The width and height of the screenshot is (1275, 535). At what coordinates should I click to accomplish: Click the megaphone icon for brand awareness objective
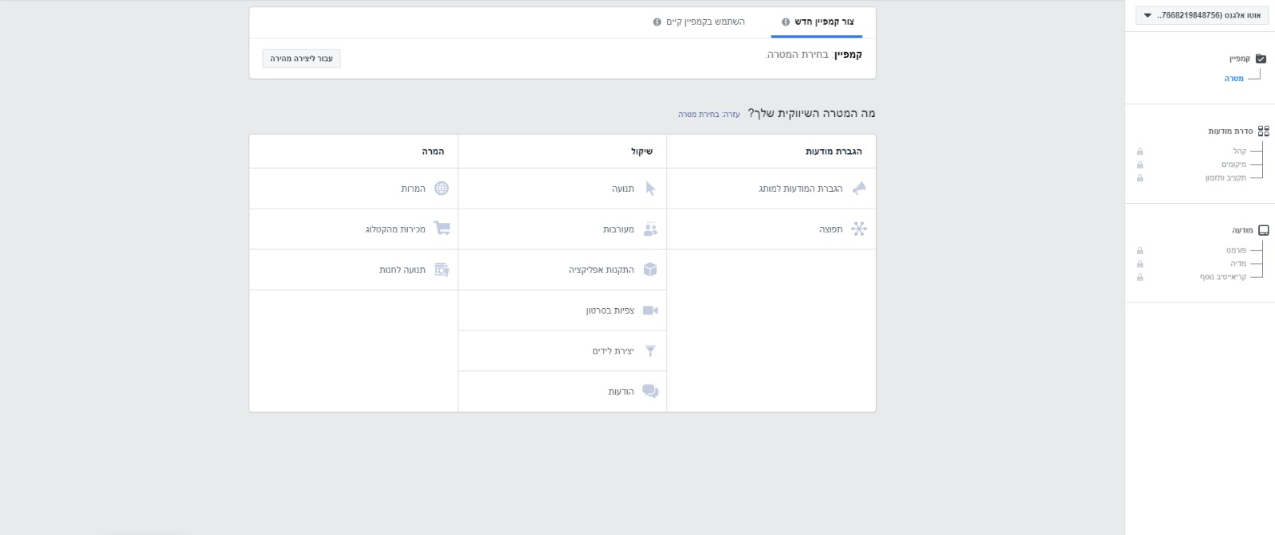(x=859, y=189)
